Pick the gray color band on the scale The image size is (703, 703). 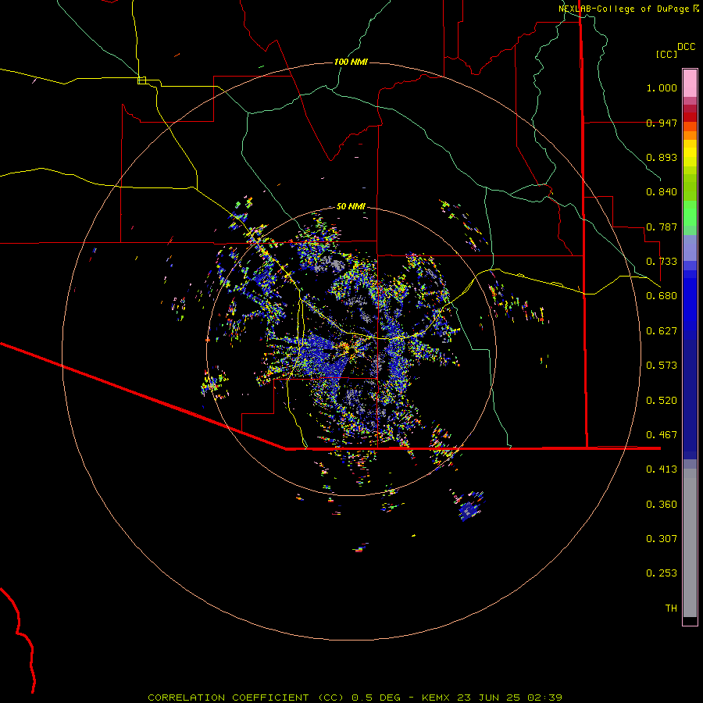point(690,543)
